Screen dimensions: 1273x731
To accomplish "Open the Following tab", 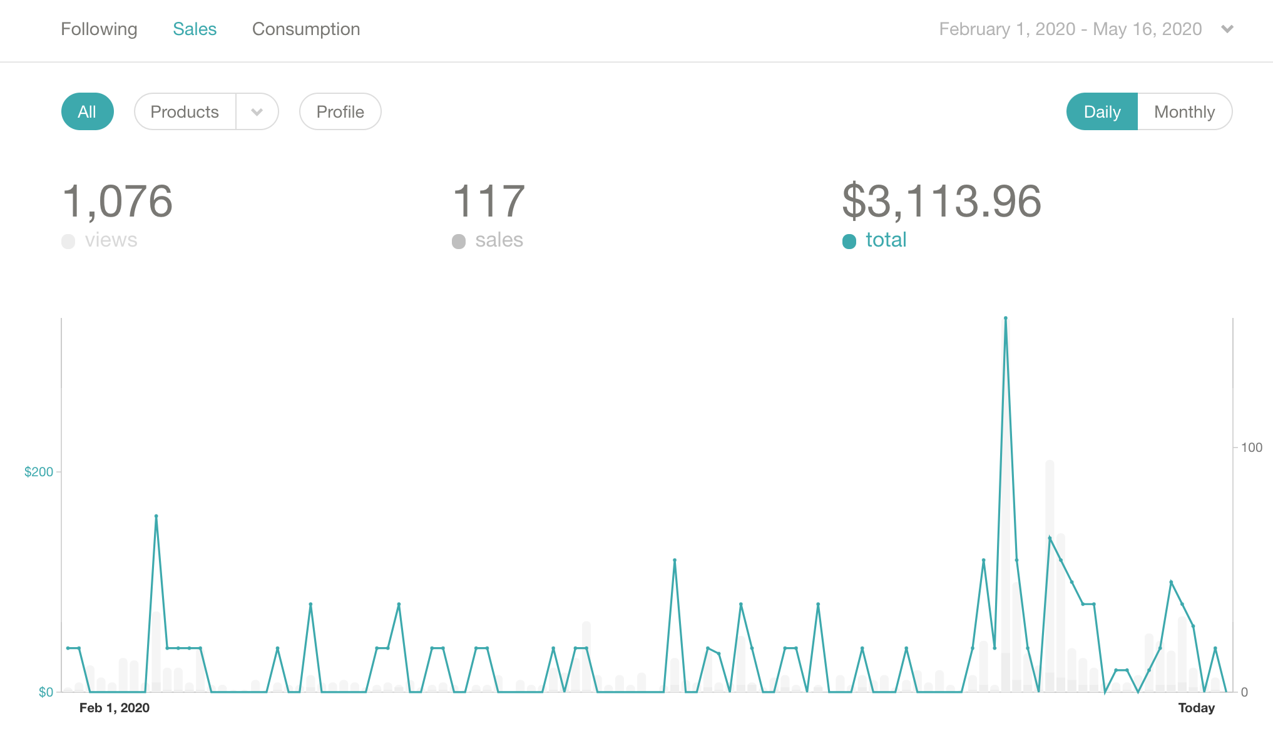I will [x=99, y=29].
